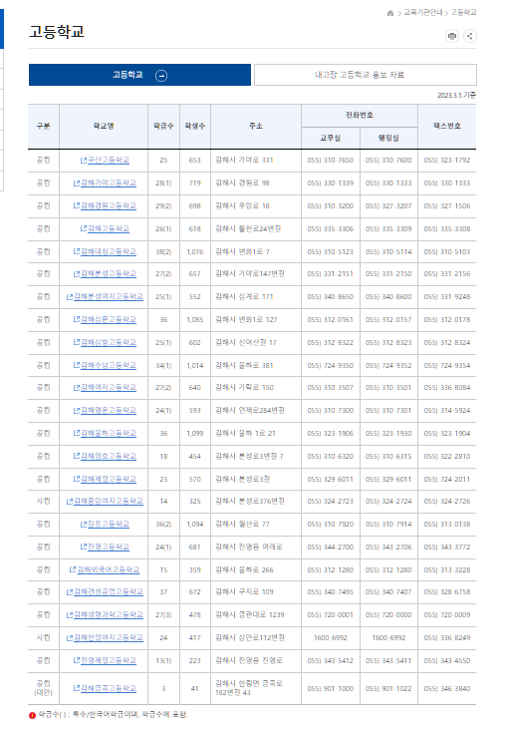Select class count 38(2) cell
The width and height of the screenshot is (505, 740).
click(x=163, y=252)
